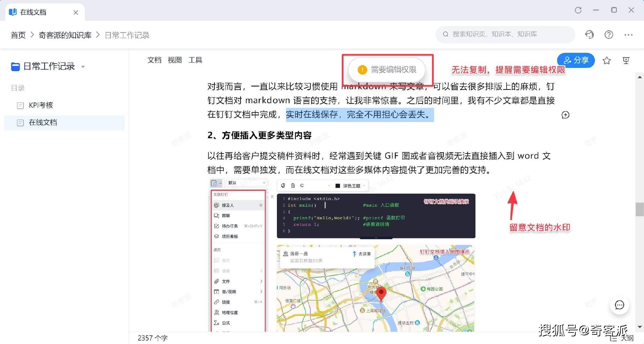Click the knowledge base search field

505,34
